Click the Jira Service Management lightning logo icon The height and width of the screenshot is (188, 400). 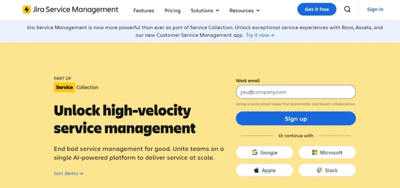pos(27,10)
